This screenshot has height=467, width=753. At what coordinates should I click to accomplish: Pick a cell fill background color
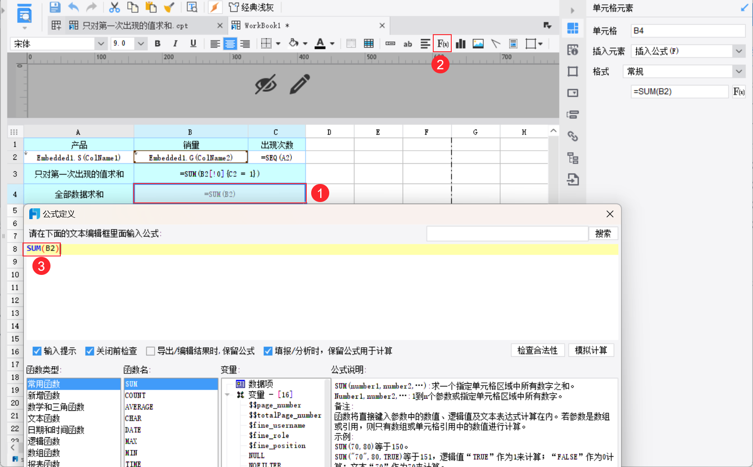[294, 44]
